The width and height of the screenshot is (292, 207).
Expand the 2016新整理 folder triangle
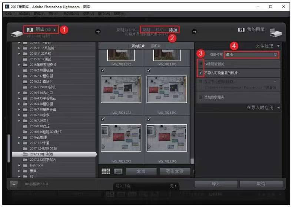click(x=19, y=137)
